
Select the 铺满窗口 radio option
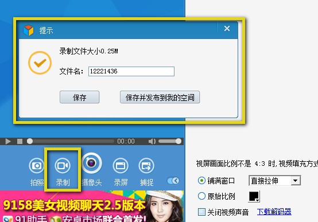point(201,181)
